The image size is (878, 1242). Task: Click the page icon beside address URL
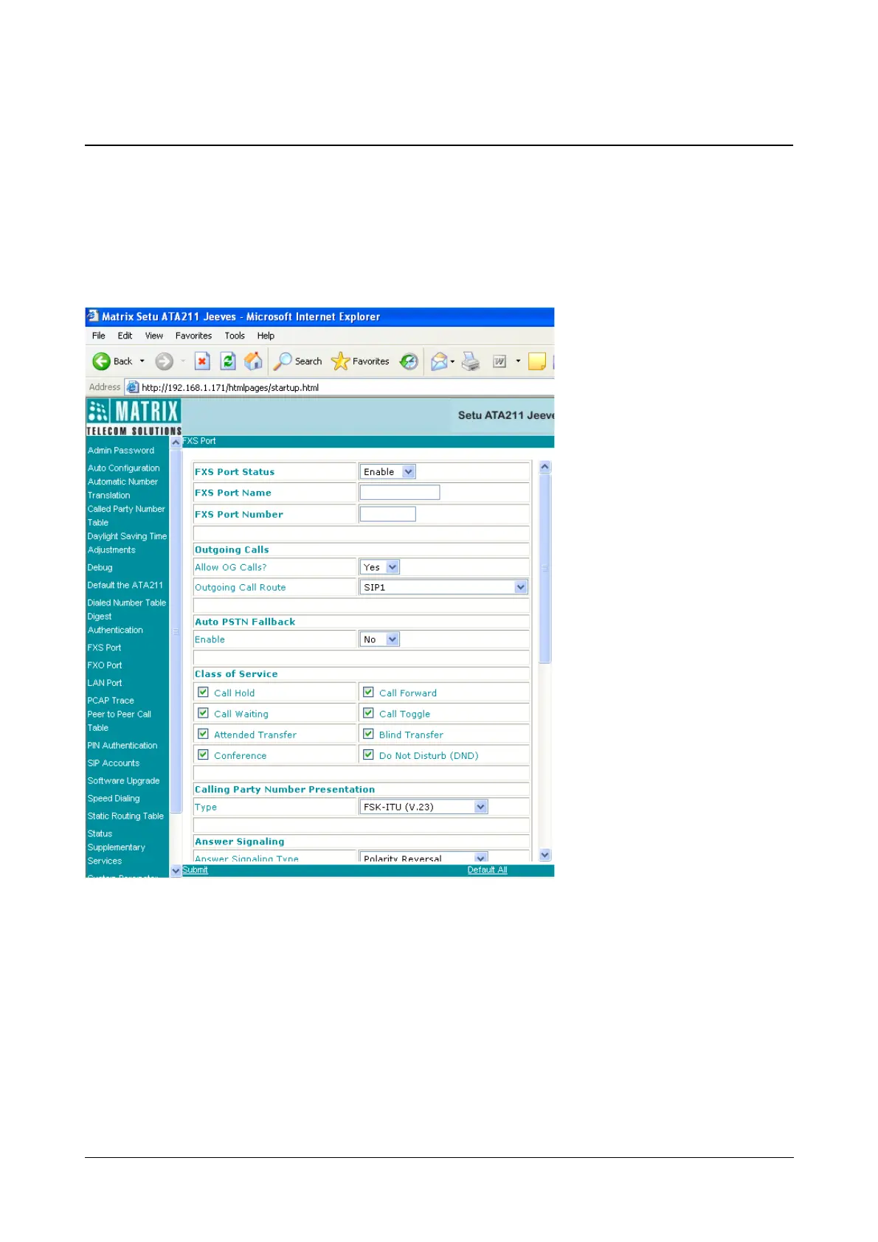[132, 387]
